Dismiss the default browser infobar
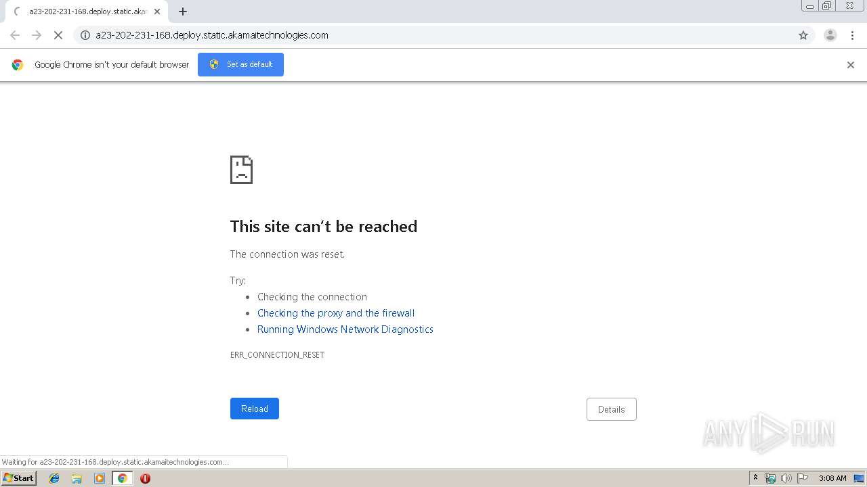Screen dimensions: 867x487 851,65
